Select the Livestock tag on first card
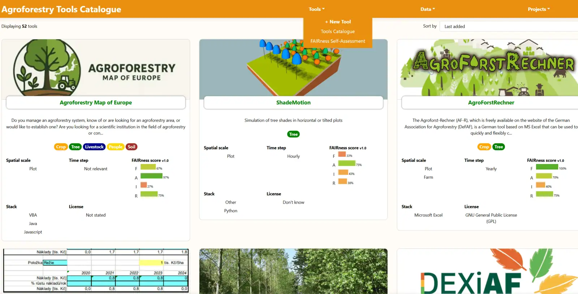This screenshot has width=578, height=294. point(94,147)
